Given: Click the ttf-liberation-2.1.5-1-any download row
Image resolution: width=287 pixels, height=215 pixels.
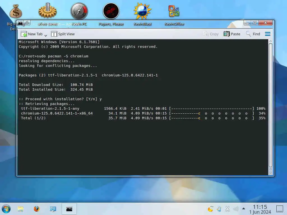Looking at the screenshot, I should [143, 108].
